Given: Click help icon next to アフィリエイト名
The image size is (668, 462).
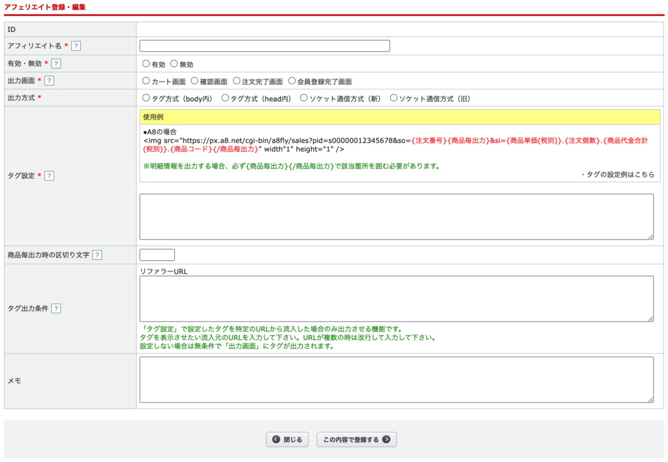Looking at the screenshot, I should (76, 46).
